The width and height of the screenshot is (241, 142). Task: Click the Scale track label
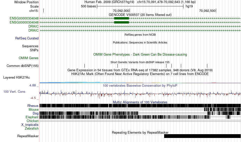(34, 6)
